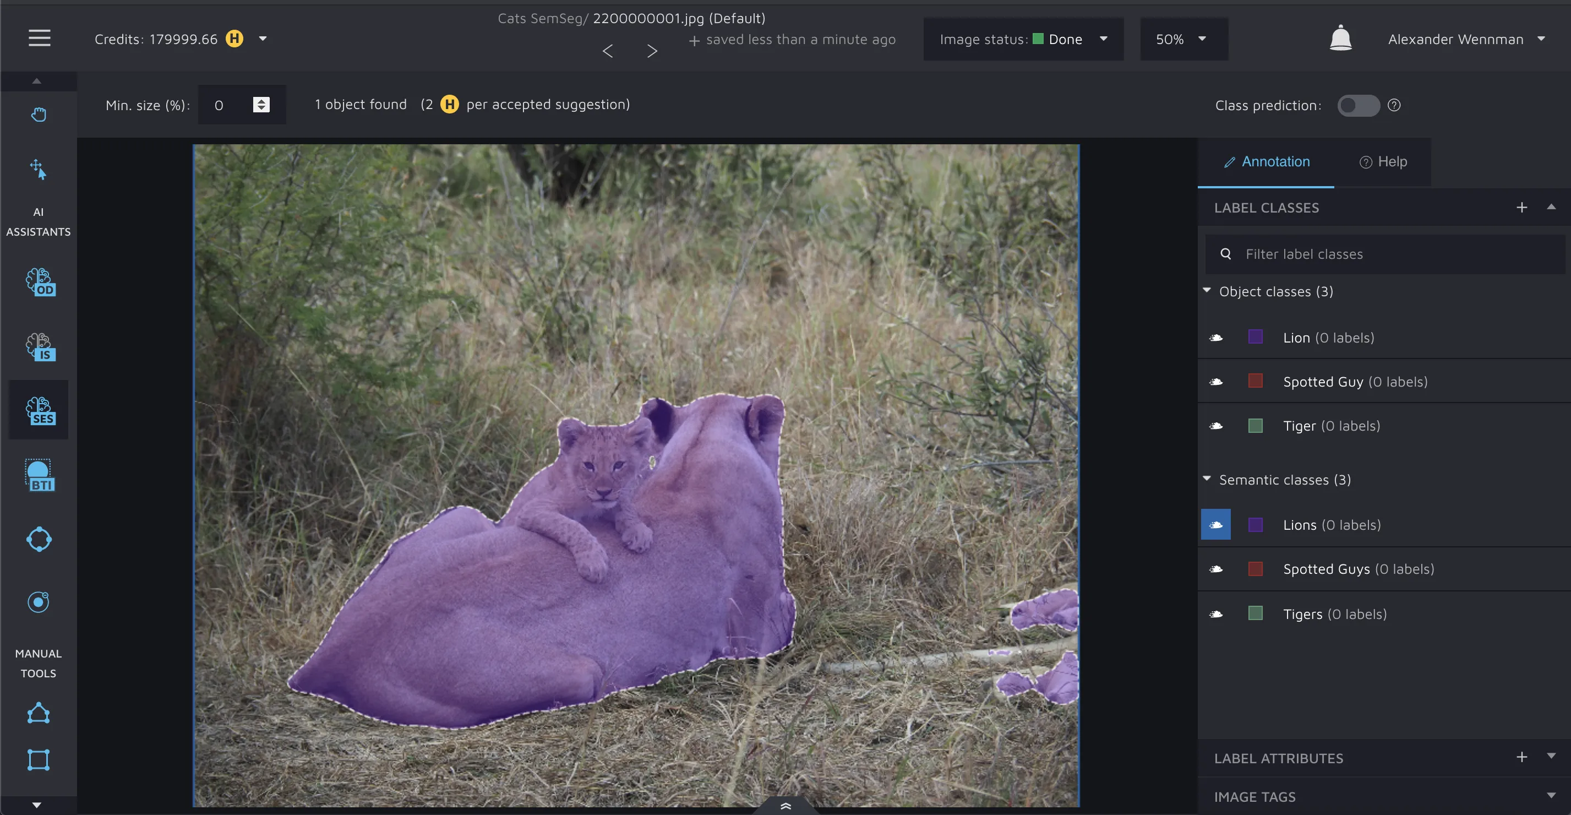Viewport: 1571px width, 815px height.
Task: Select the BTI box-to-instance tool
Action: (x=40, y=475)
